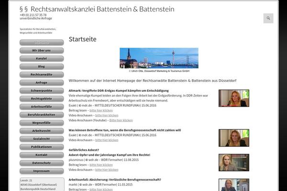
Task: Open the Anfrage menu button
Action: coord(42,83)
